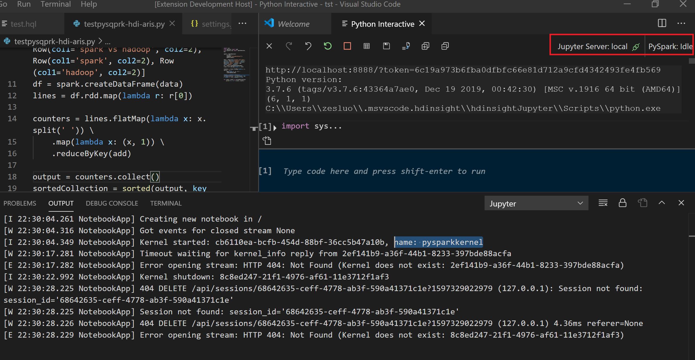Screen dimensions: 695x360
Task: Collapse all cells with minus icon
Action: pos(445,46)
